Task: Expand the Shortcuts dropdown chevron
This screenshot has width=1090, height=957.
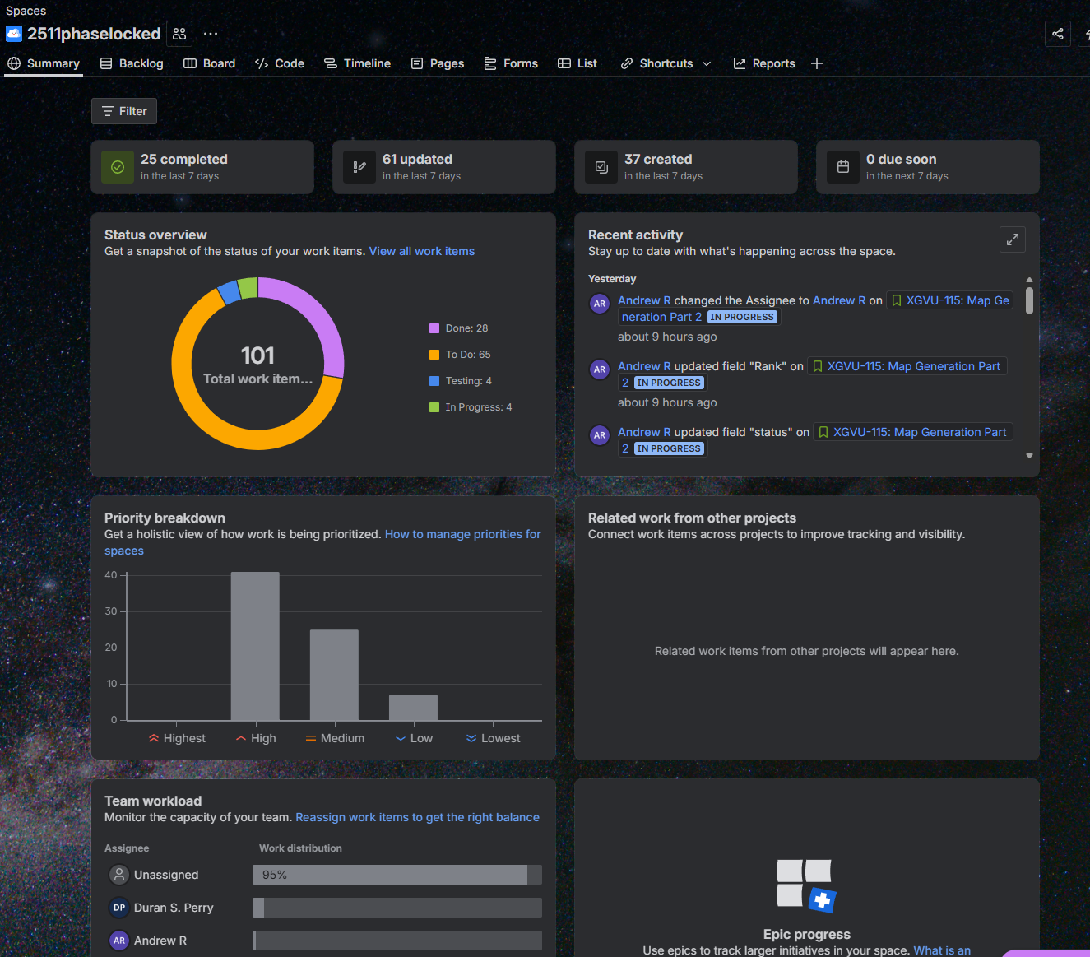Action: pos(707,63)
